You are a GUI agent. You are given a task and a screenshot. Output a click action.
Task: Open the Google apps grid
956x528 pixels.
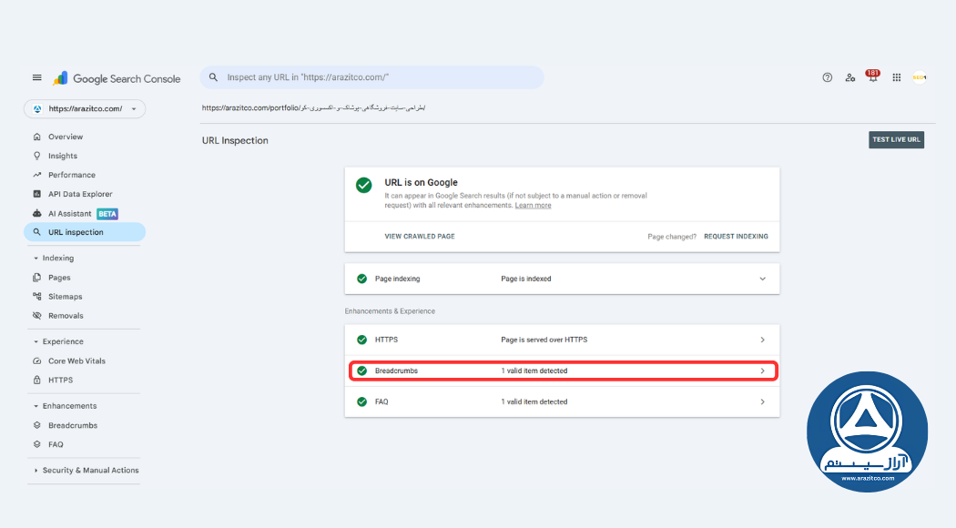(896, 77)
